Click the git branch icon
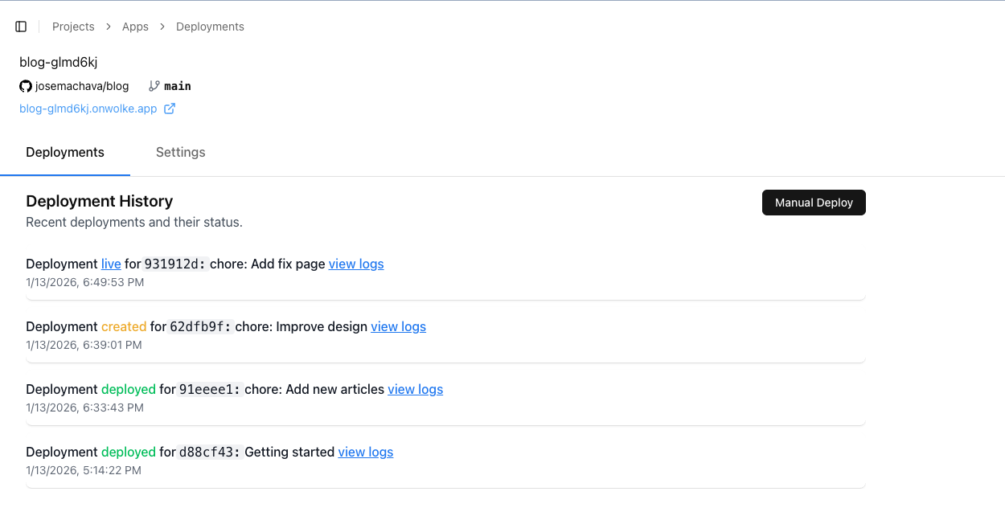This screenshot has width=1005, height=512. 154,86
